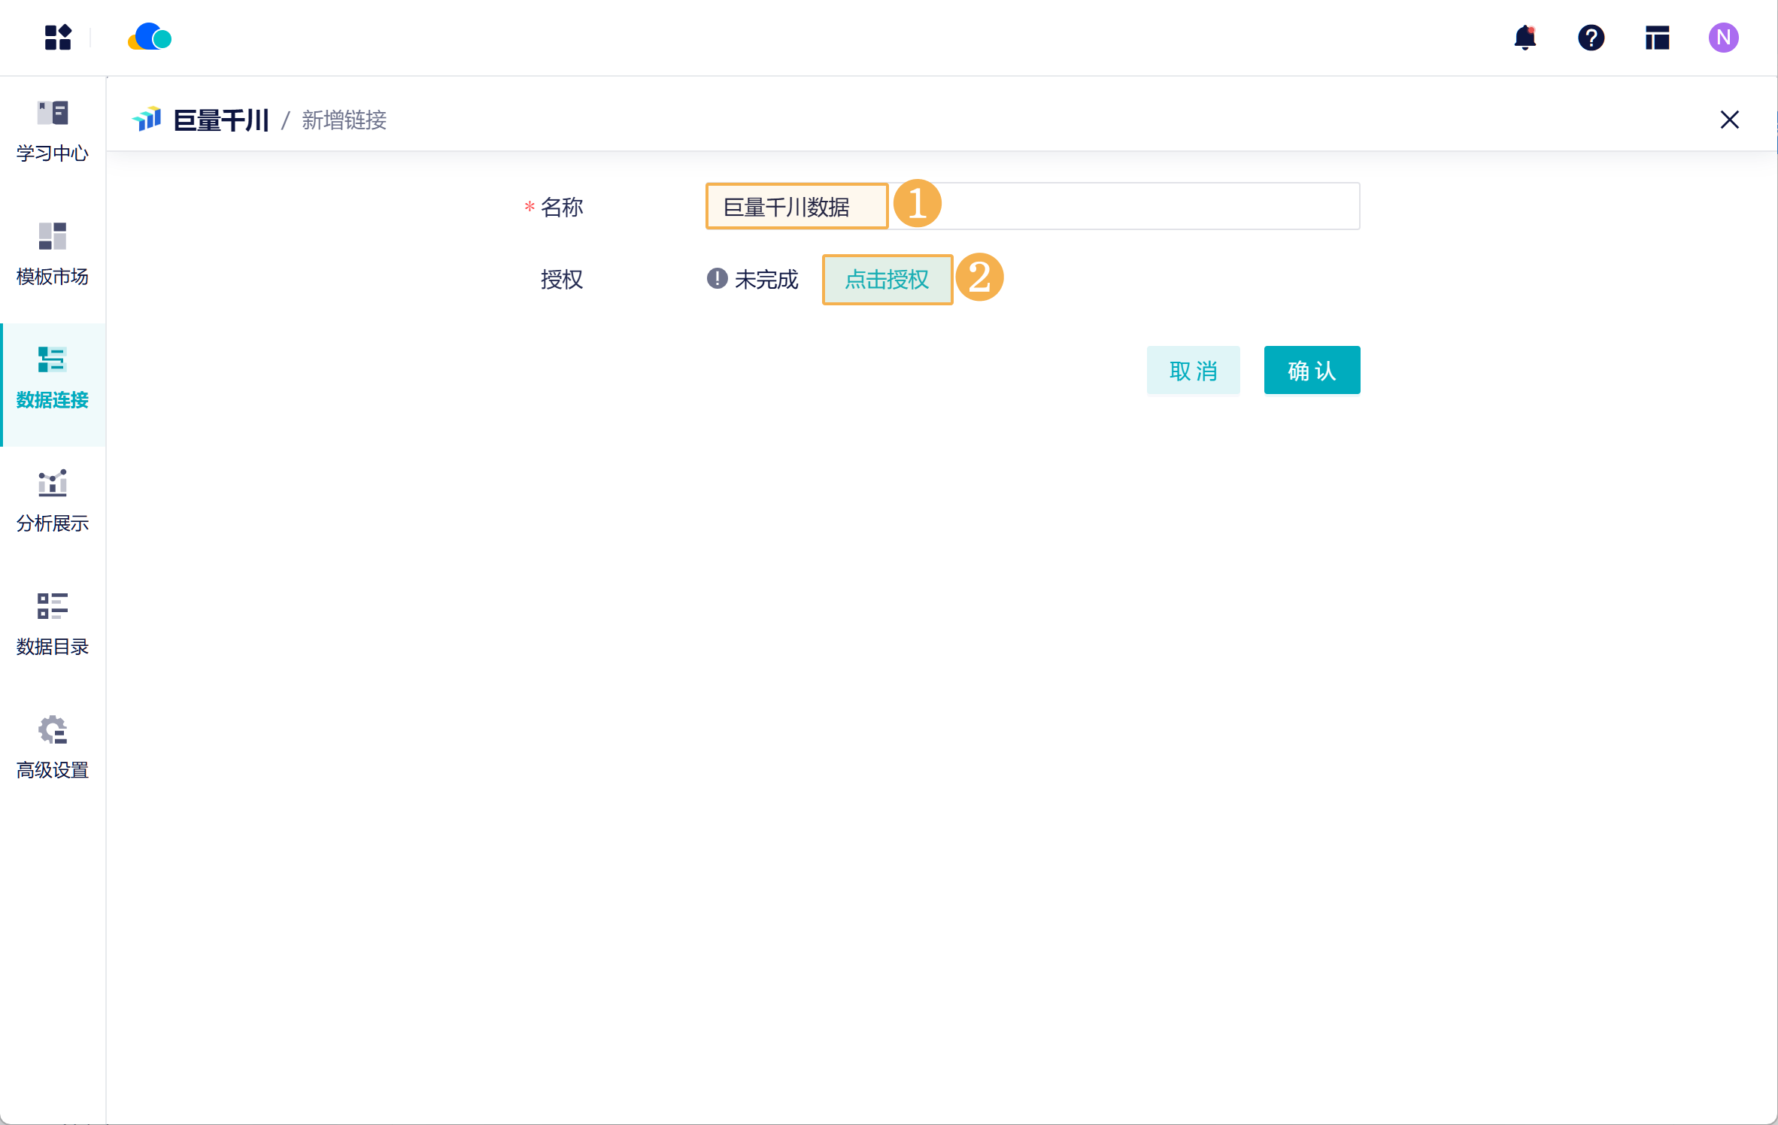This screenshot has width=1778, height=1125.
Task: Click the 巨量千川 logo icon
Action: 147,119
